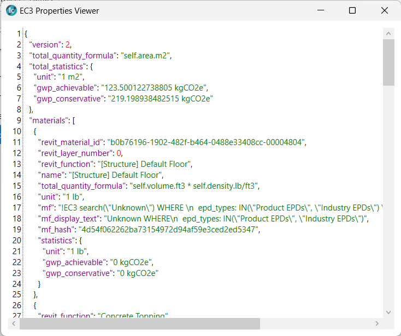This screenshot has height=336, width=401.
Task: Click the vertical scrollbar down arrow
Action: coord(388,312)
